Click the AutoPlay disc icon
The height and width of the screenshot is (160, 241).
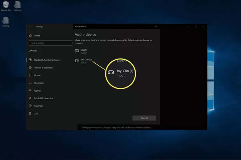(30, 106)
